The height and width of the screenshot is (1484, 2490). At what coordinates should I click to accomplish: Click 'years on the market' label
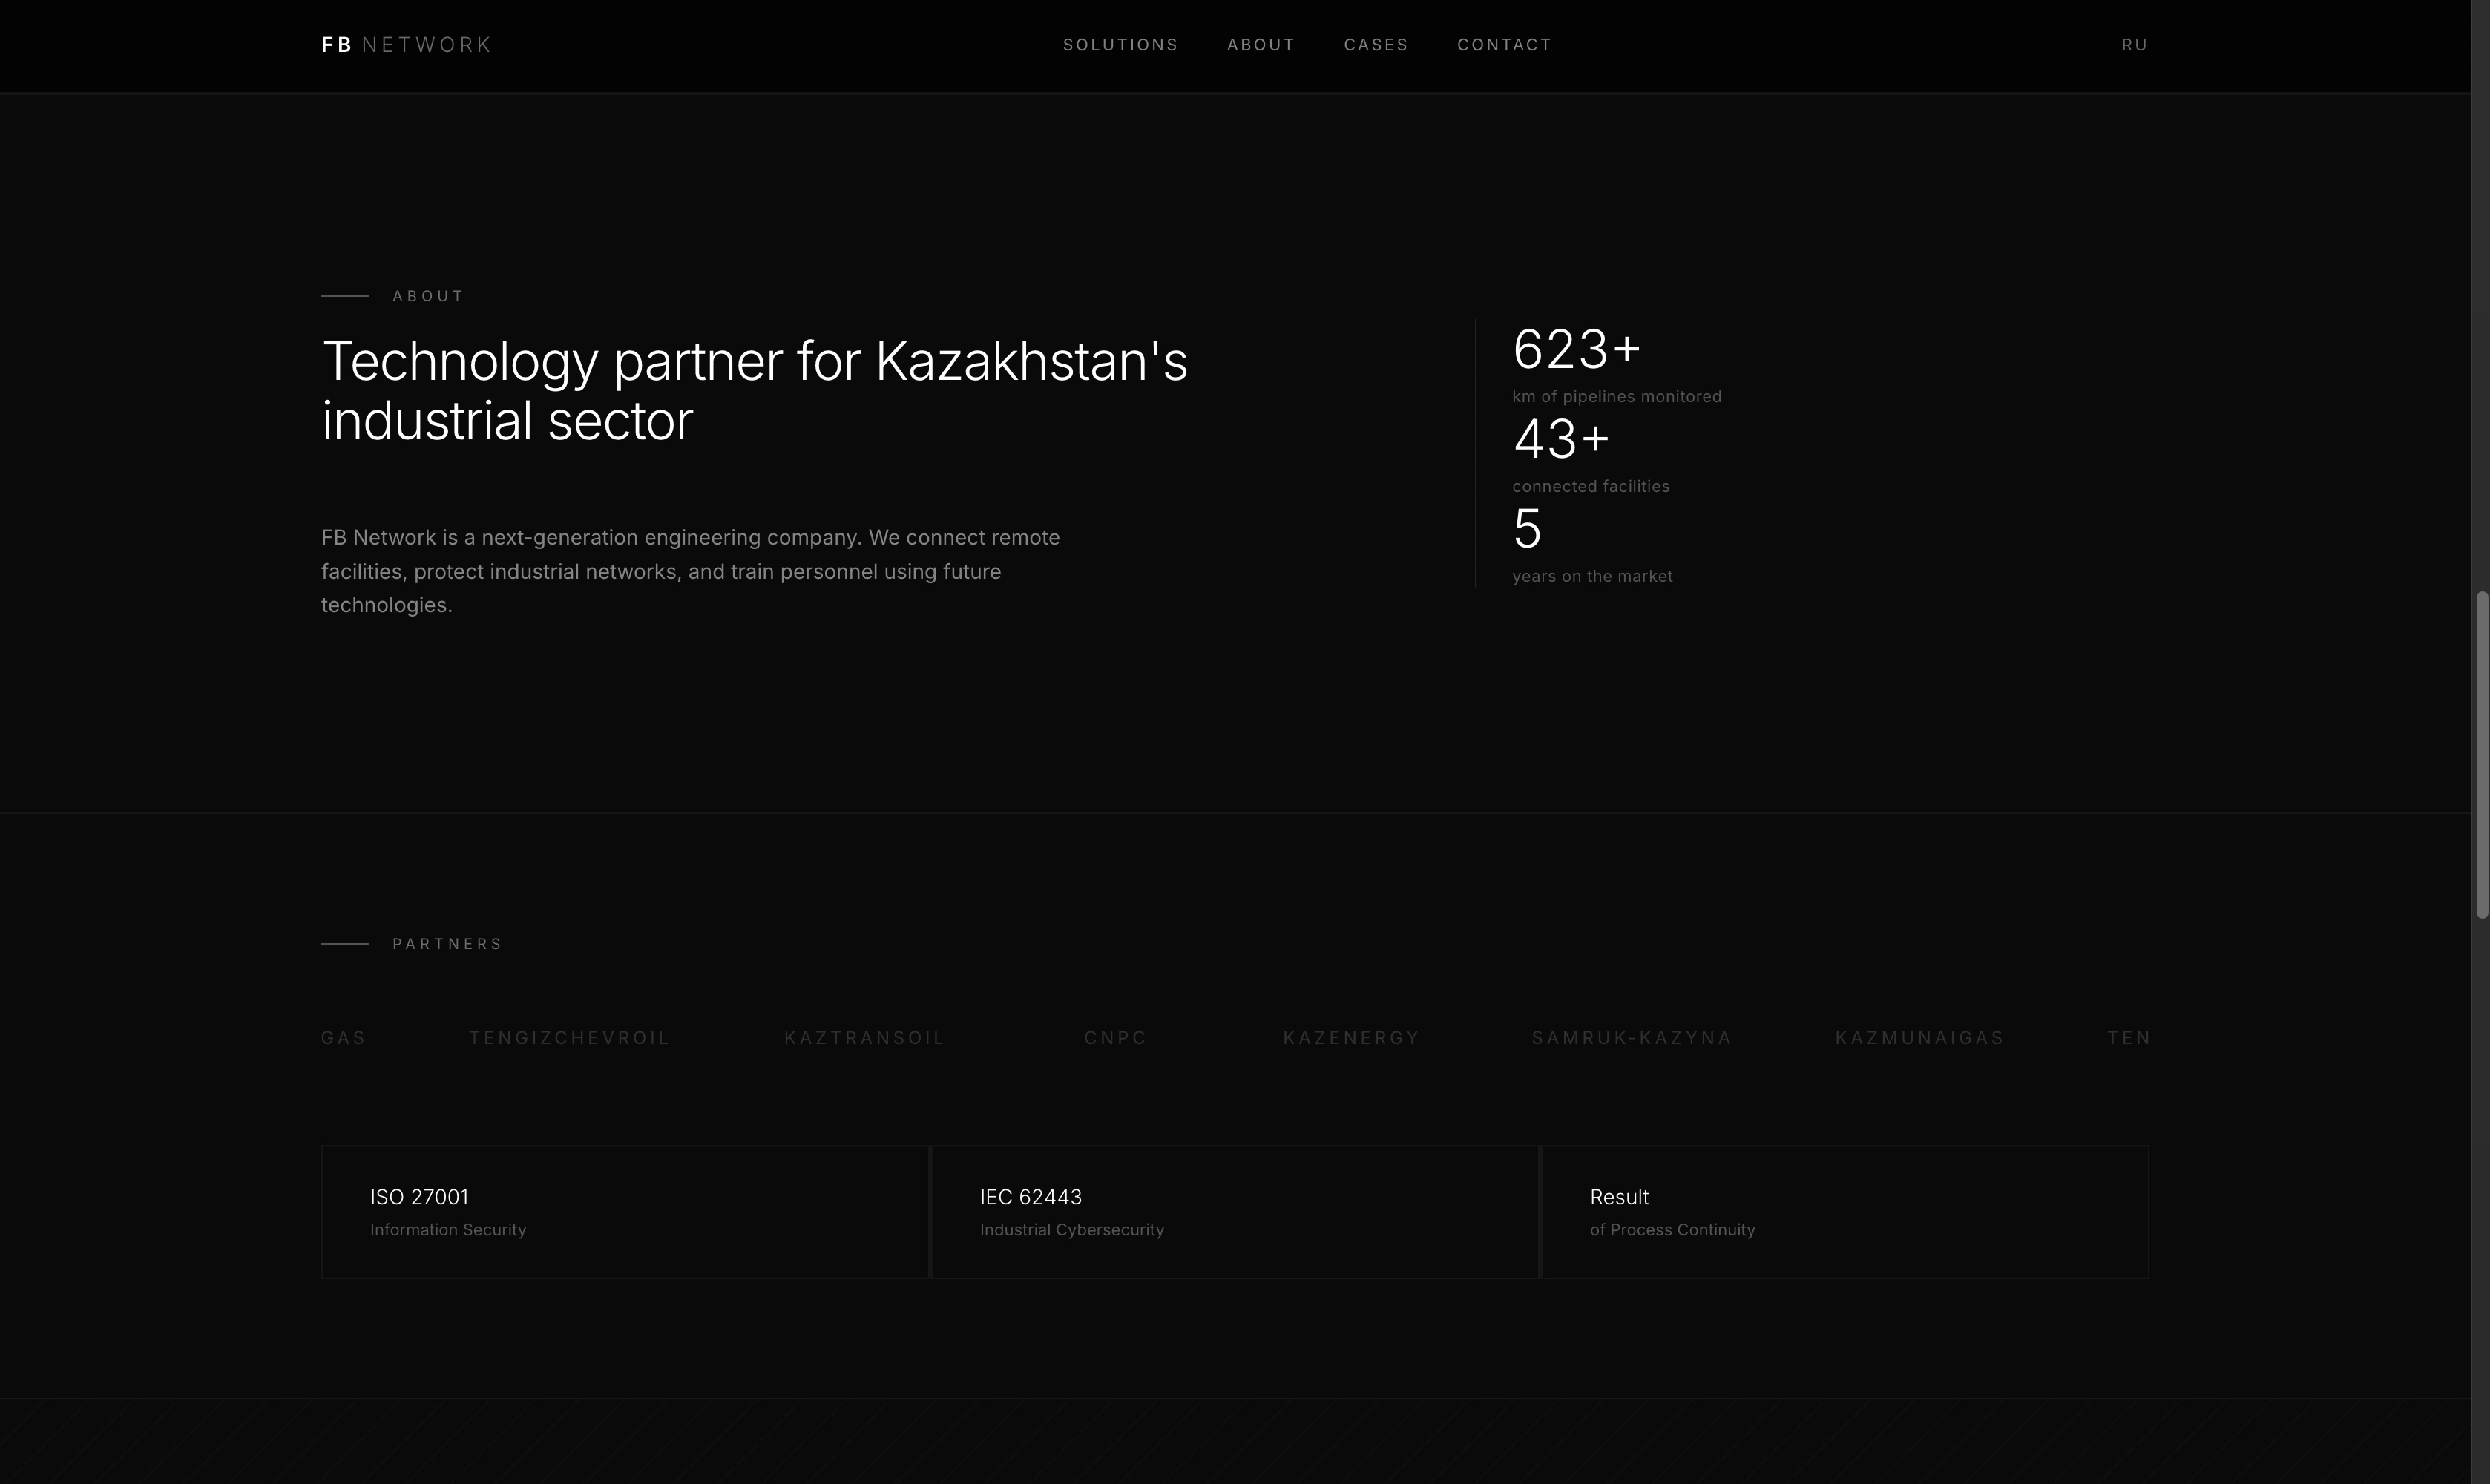[1592, 577]
